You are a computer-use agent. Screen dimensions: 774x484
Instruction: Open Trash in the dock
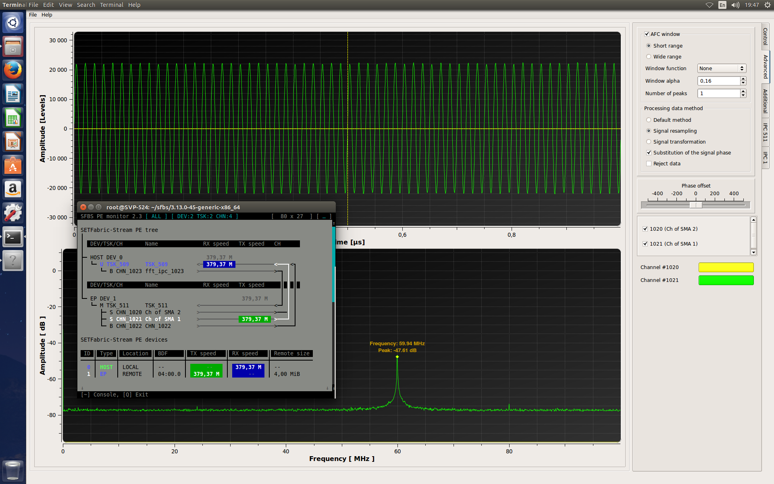tap(13, 470)
